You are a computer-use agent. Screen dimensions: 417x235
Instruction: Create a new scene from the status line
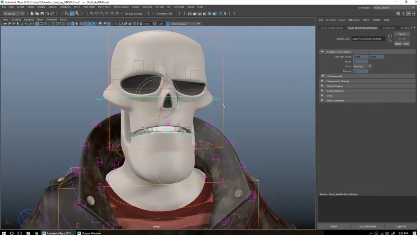click(x=32, y=13)
